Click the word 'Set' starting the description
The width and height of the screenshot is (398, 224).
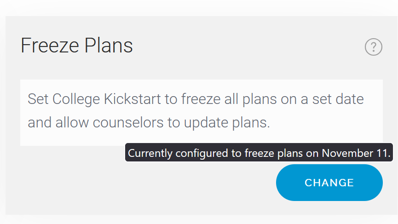click(38, 99)
